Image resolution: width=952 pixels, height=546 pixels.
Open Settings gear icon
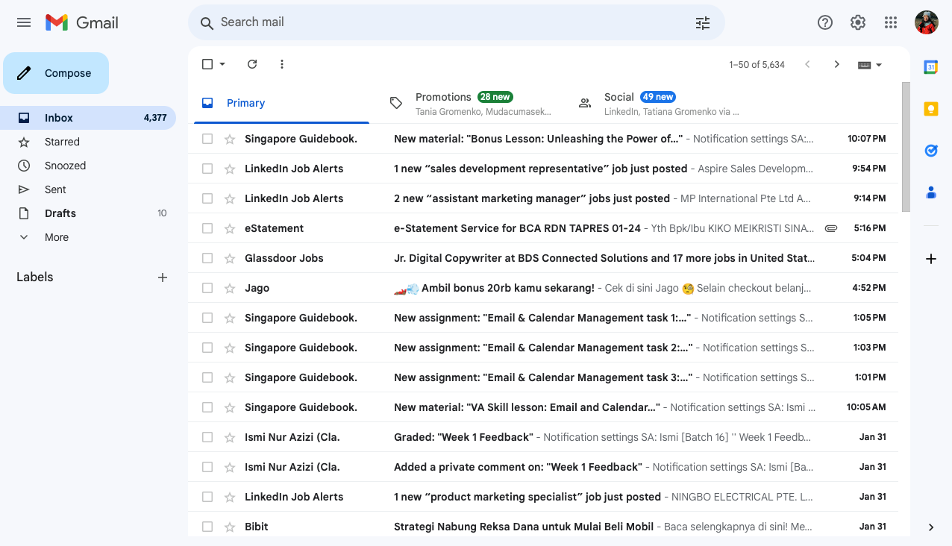pyautogui.click(x=858, y=22)
